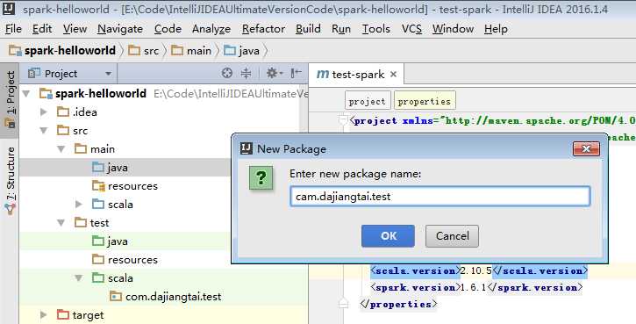Fold the project tag gutter marker
The width and height of the screenshot is (636, 324).
click(343, 120)
